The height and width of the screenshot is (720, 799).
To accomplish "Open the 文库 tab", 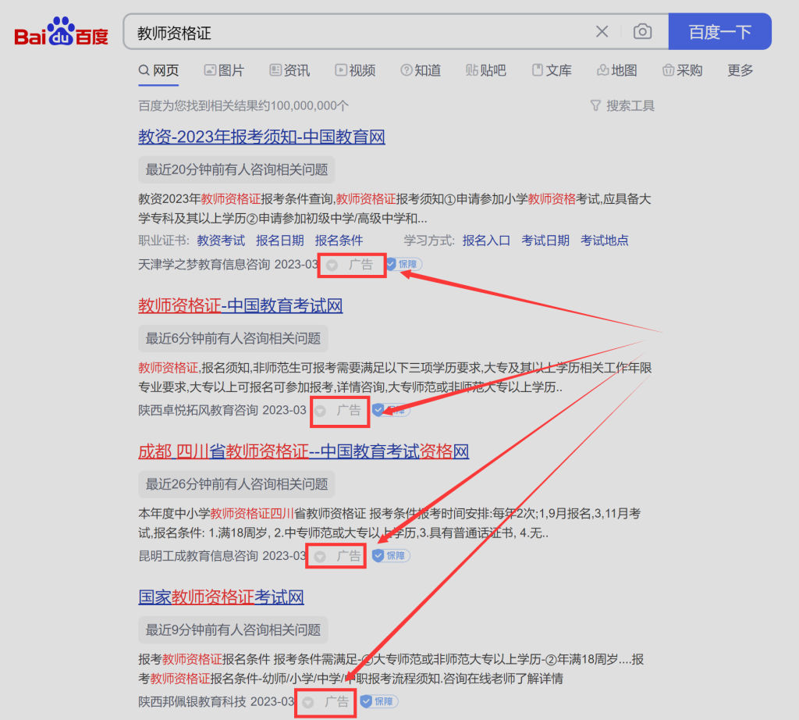I will [x=552, y=70].
